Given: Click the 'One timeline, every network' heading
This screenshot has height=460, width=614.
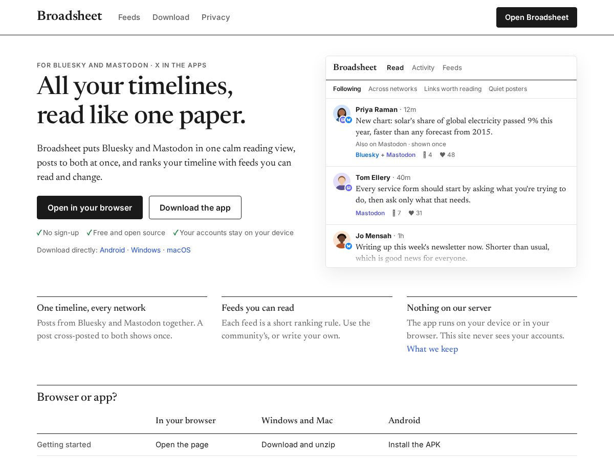Looking at the screenshot, I should 91,308.
